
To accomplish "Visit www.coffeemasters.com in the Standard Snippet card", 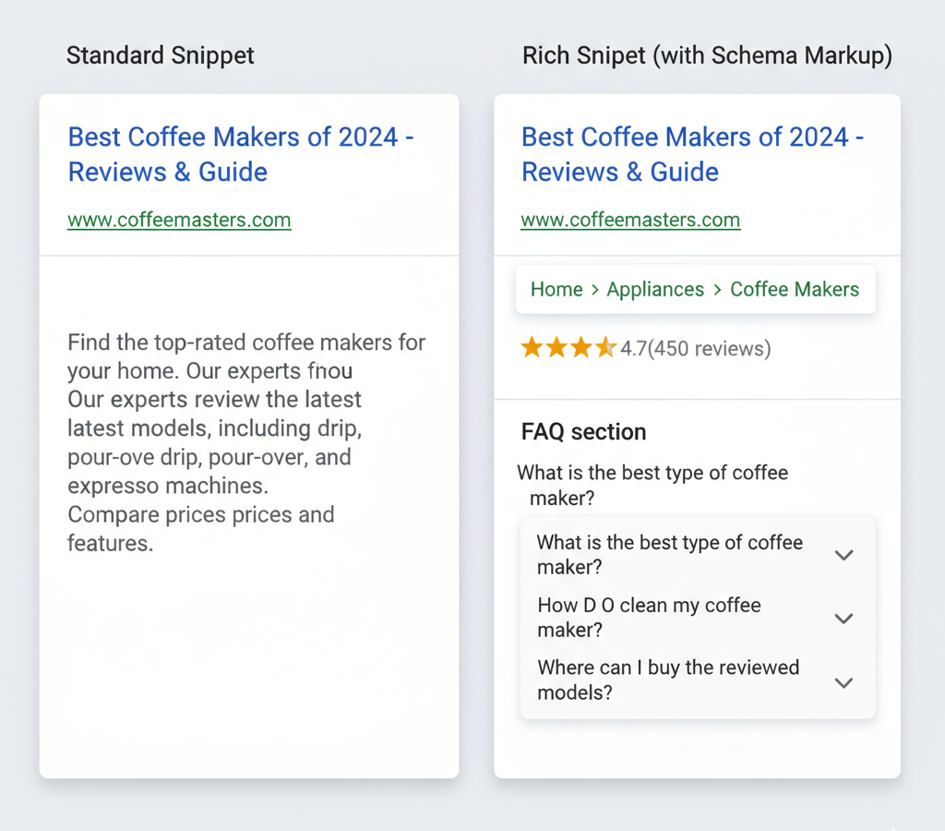I will 179,221.
